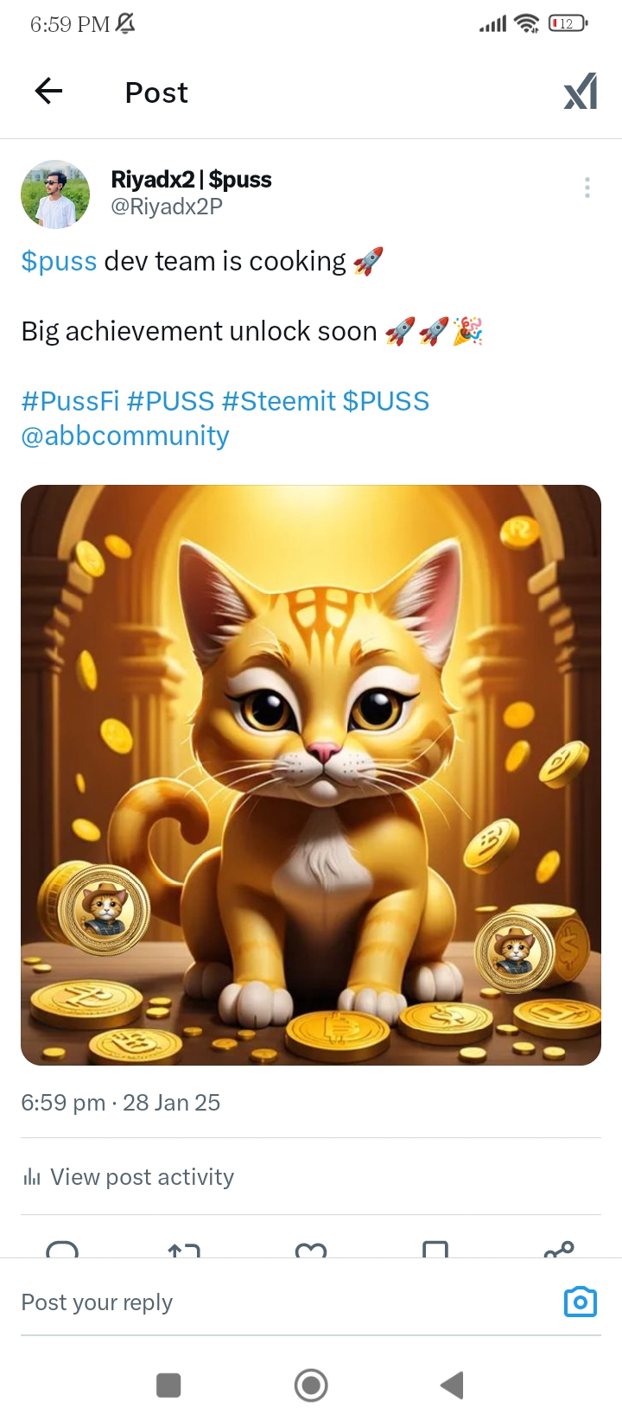Image resolution: width=622 pixels, height=1426 pixels.
Task: Open the #PussFi hashtag
Action: point(70,401)
